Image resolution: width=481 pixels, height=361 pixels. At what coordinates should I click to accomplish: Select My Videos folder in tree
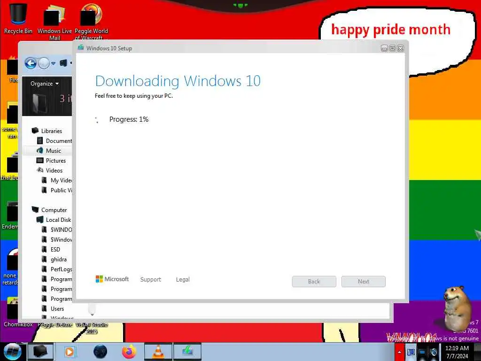click(x=61, y=180)
